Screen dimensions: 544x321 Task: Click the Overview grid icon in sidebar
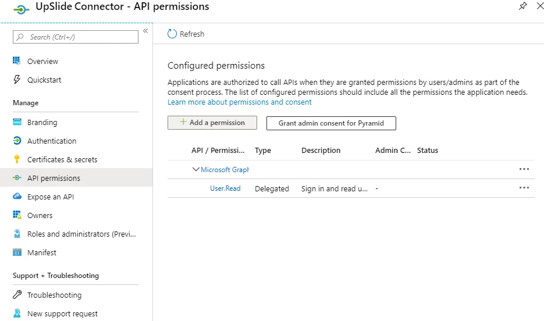(17, 61)
